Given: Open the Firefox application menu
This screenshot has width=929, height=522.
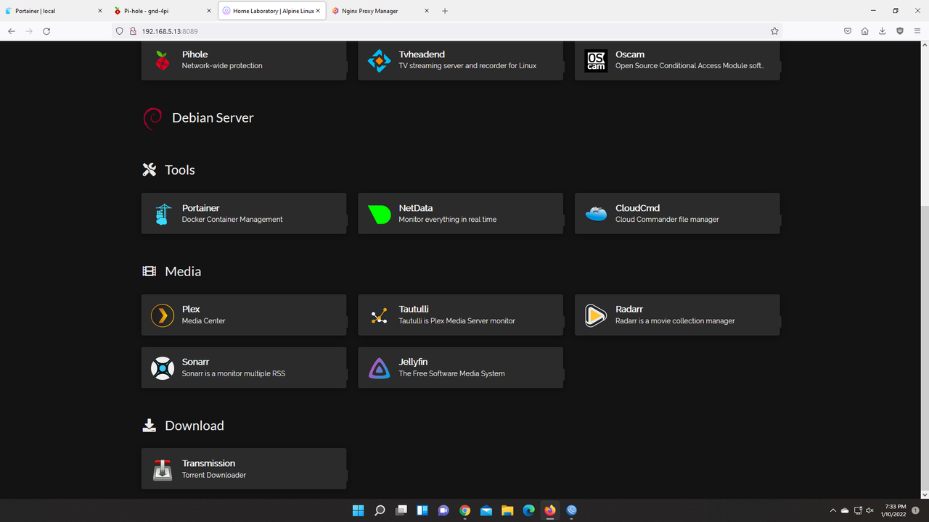Looking at the screenshot, I should pyautogui.click(x=917, y=31).
